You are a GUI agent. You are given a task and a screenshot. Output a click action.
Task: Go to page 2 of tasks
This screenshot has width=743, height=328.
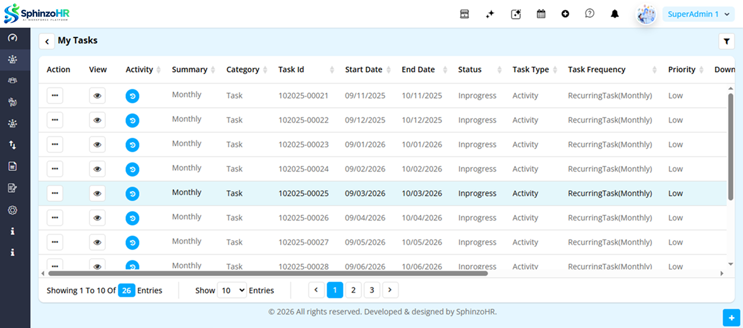[x=354, y=291]
